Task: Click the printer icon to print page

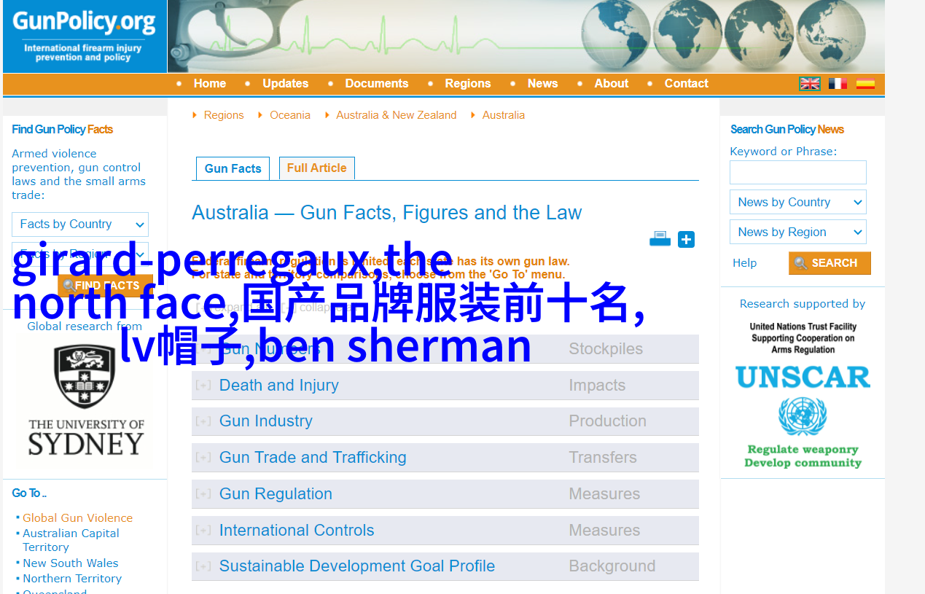Action: [660, 239]
